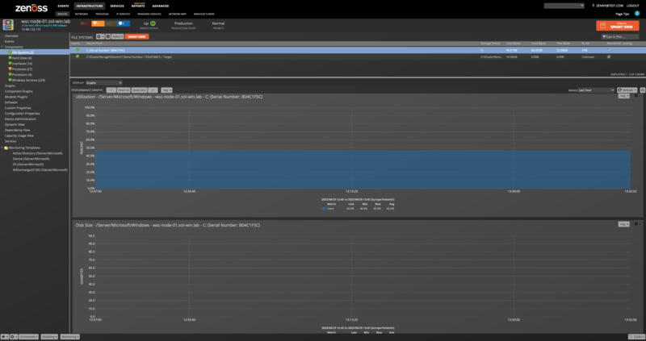The height and width of the screenshot is (341, 646).
Task: Open the Avg dropdown in Performance Graphs toolbar
Action: 167,90
